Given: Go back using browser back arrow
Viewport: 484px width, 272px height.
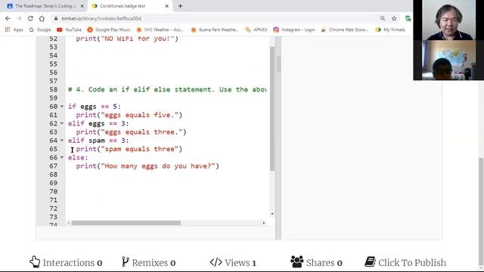Looking at the screenshot, I should (8, 18).
